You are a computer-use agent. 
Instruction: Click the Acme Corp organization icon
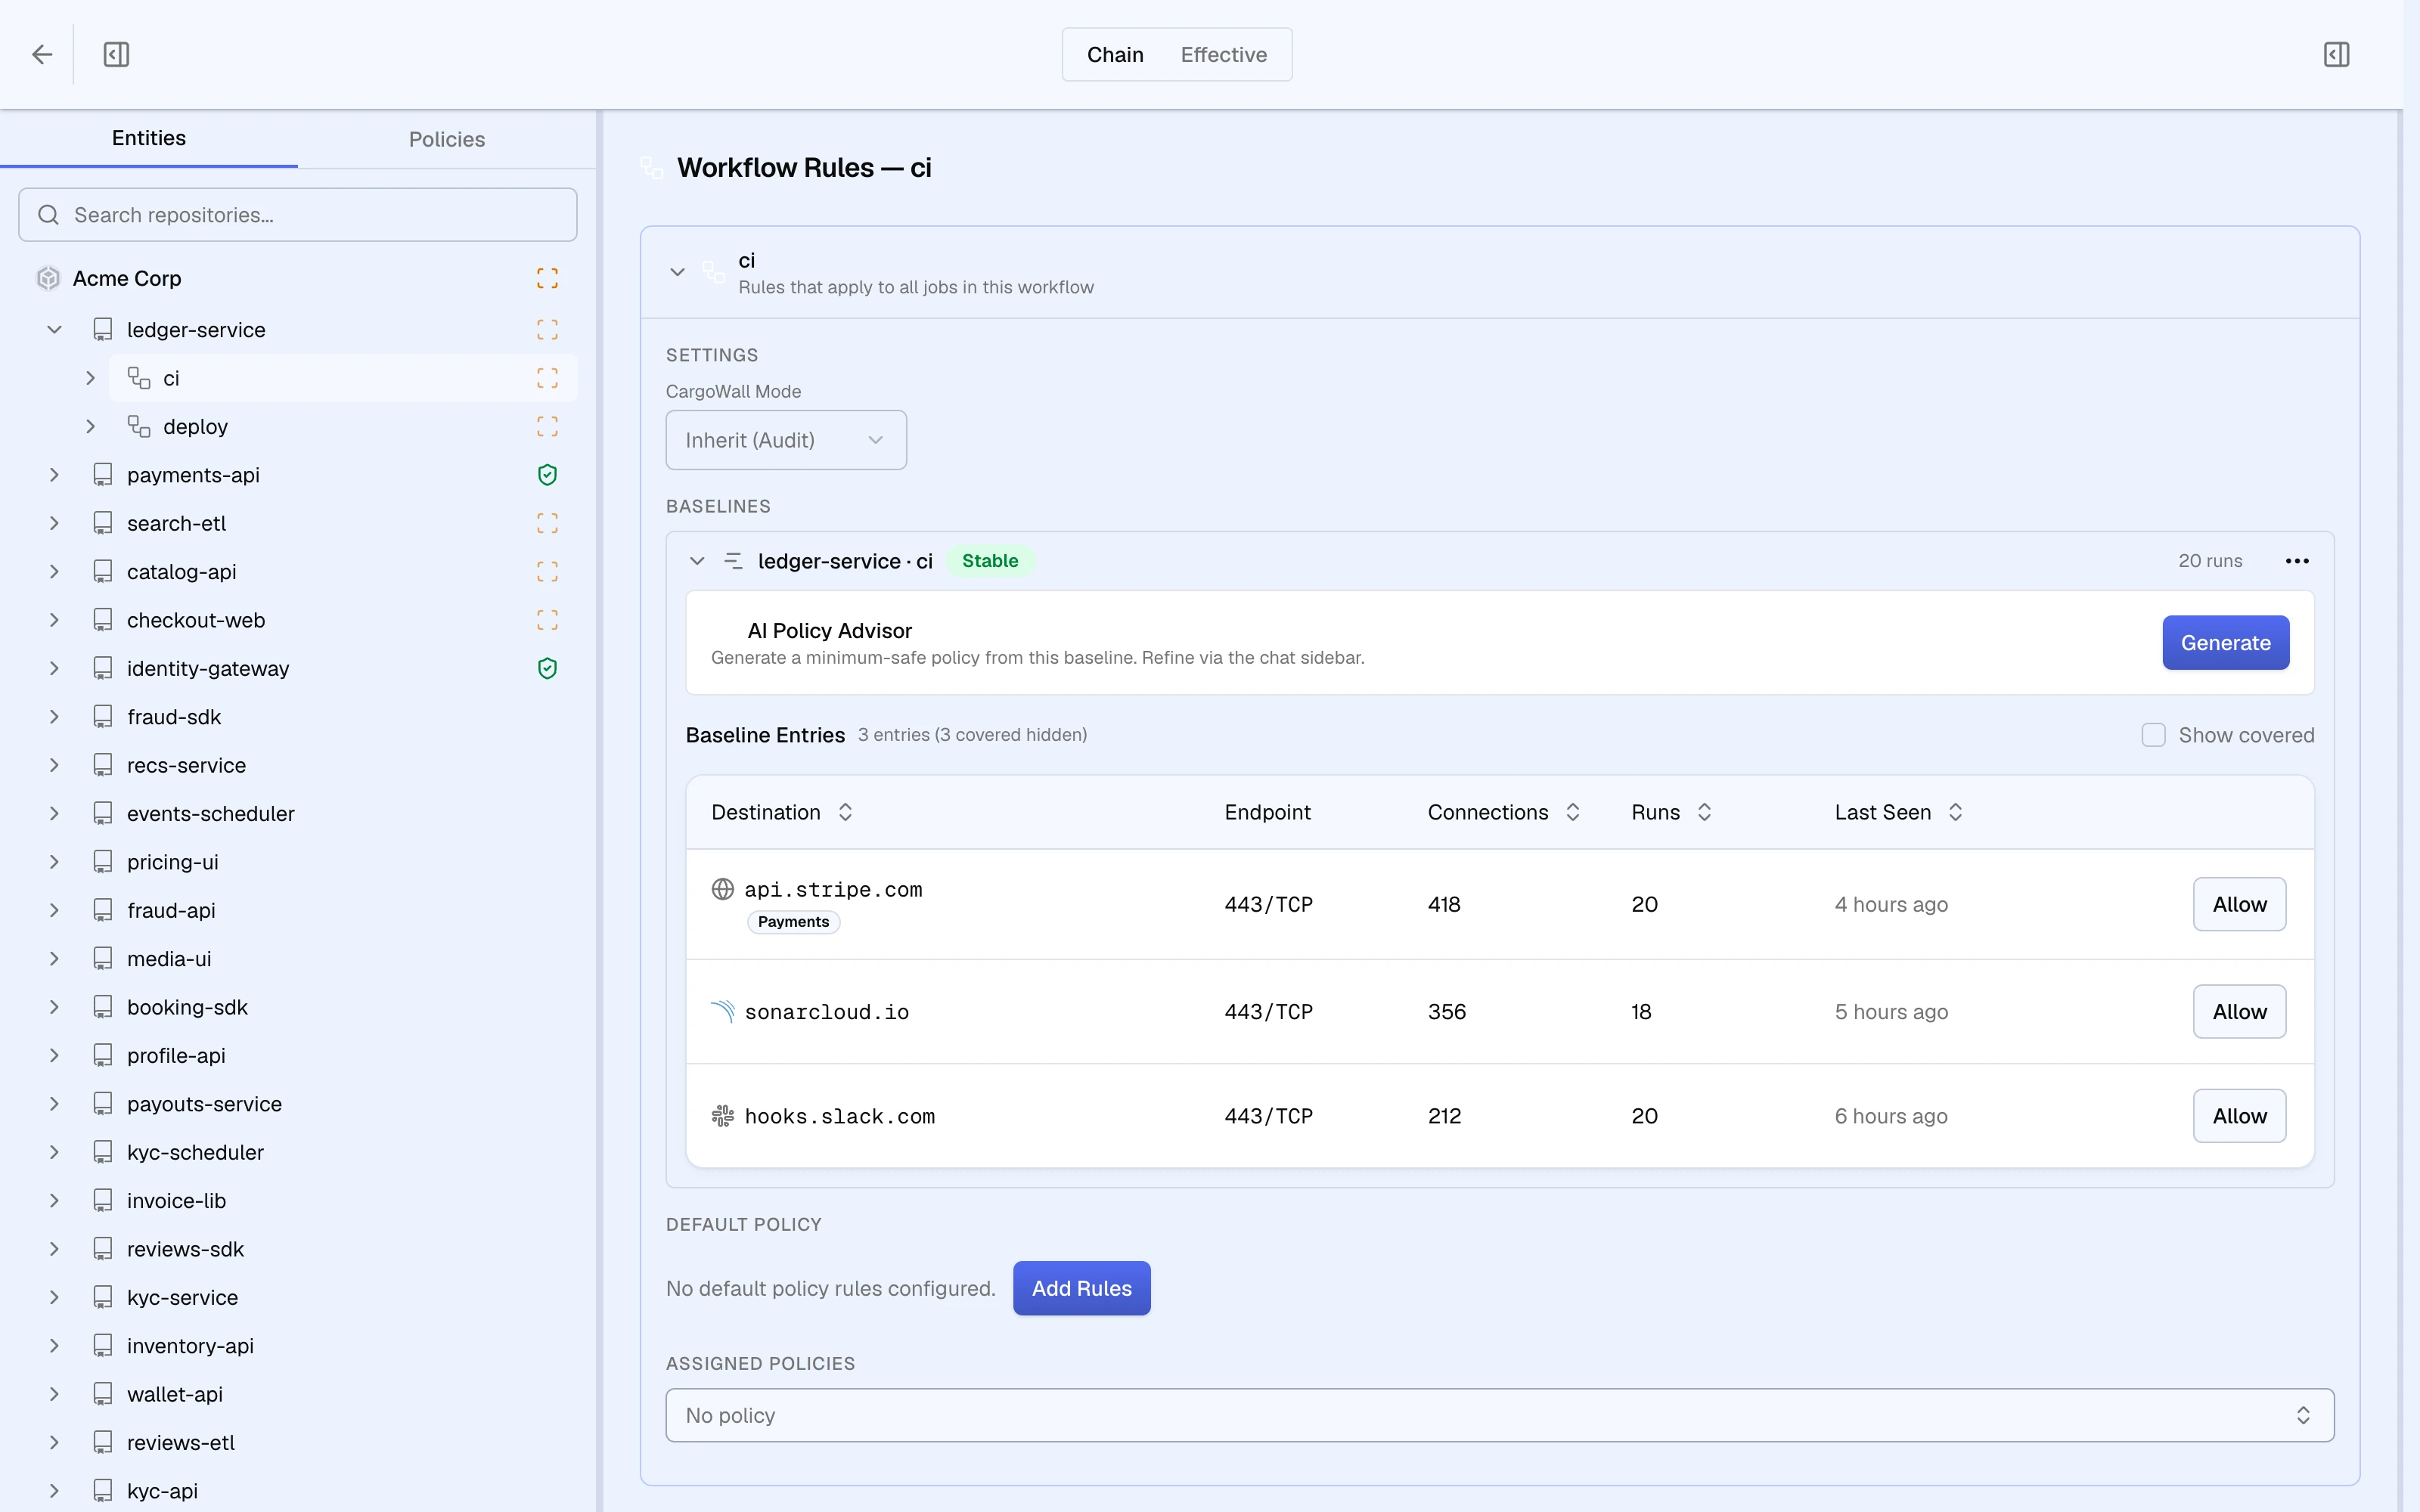48,278
